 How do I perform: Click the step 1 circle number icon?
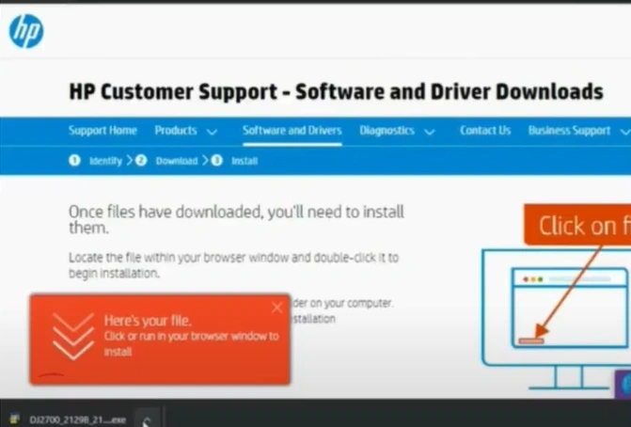74,161
